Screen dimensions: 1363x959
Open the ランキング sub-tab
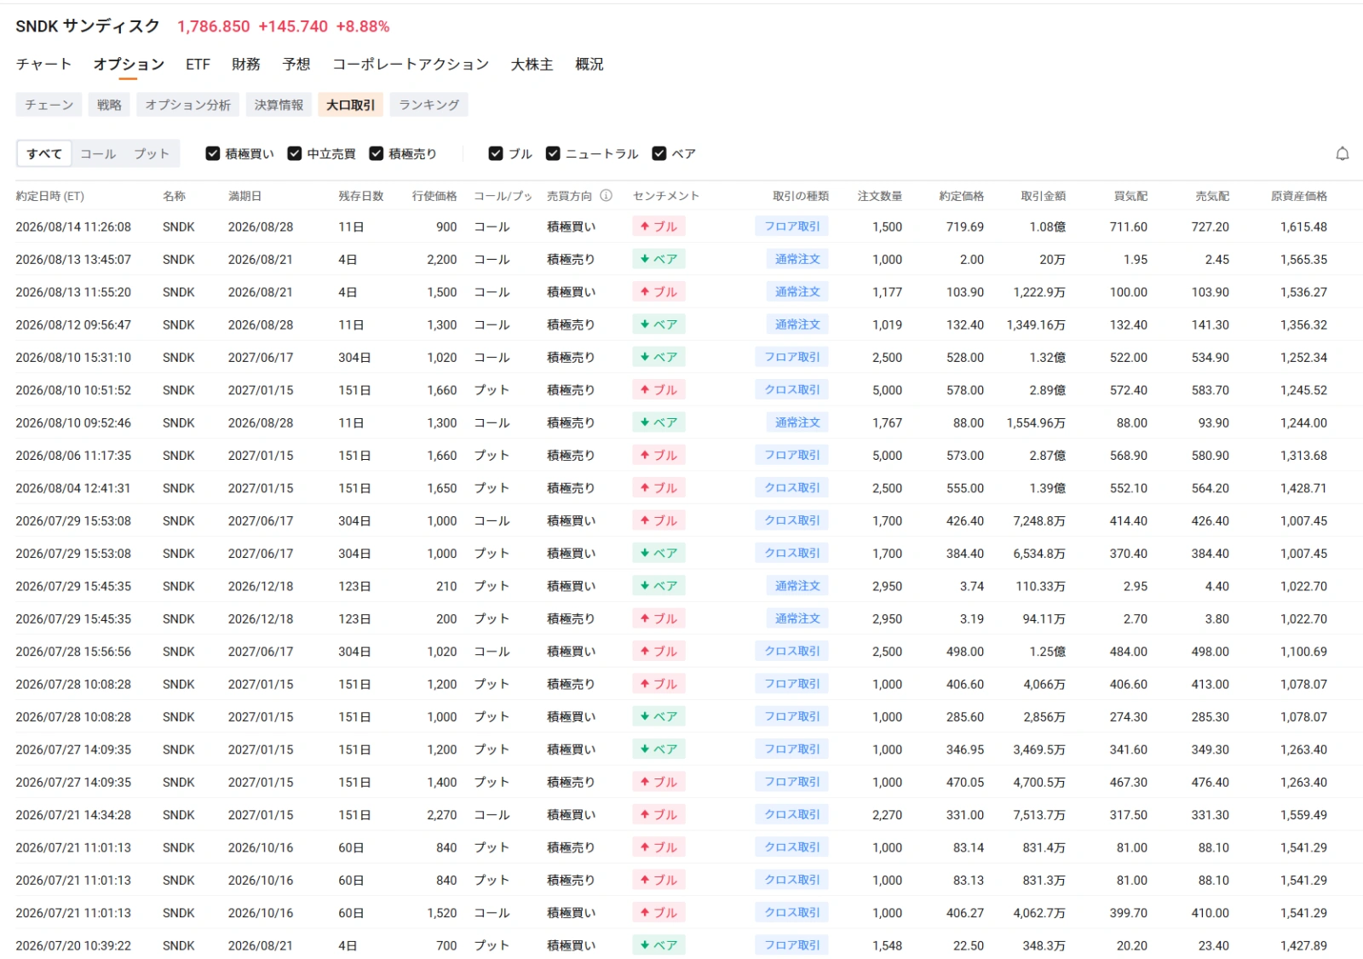(429, 105)
